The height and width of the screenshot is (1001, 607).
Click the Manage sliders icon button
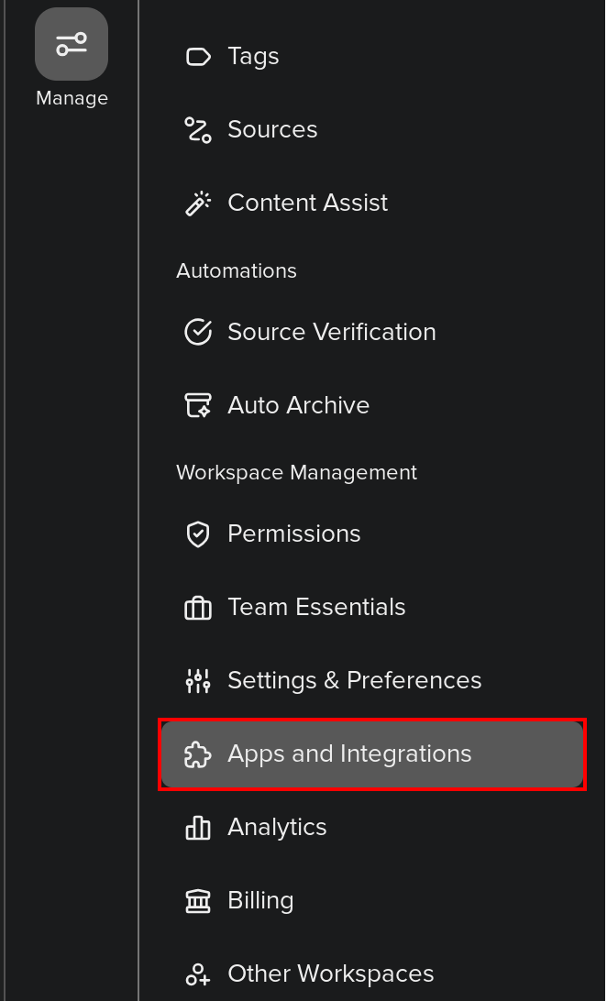coord(72,44)
